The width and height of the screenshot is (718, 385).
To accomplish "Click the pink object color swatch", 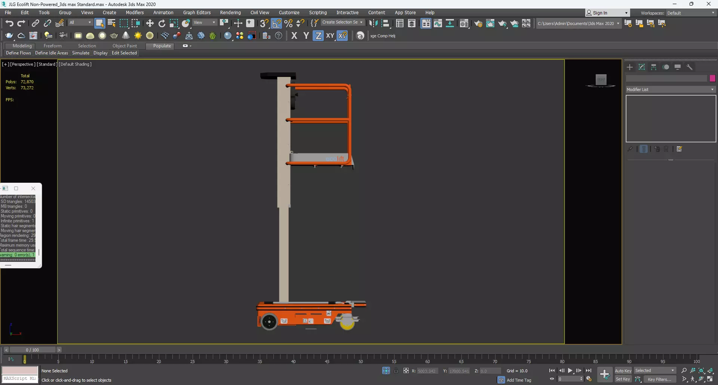I will [x=712, y=78].
